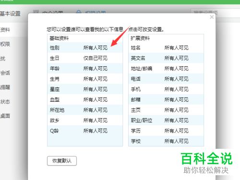Select 状态 in the settings sidebar
This screenshot has height=180, width=240.
(5, 102)
